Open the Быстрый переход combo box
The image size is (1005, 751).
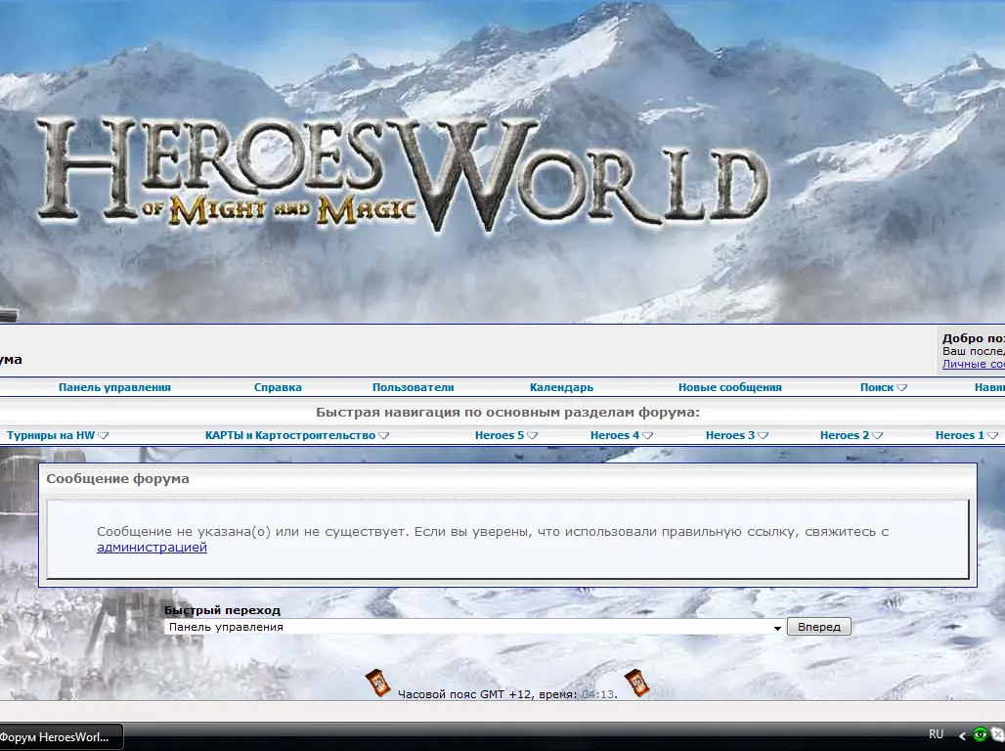coord(475,627)
